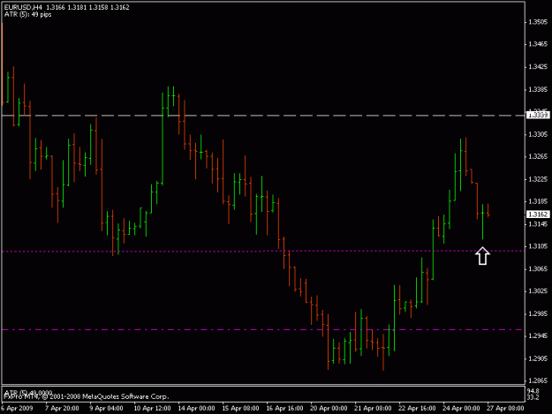Screen dimensions: 552x414
Task: Click the 1.2945 price axis label
Action: [538, 336]
